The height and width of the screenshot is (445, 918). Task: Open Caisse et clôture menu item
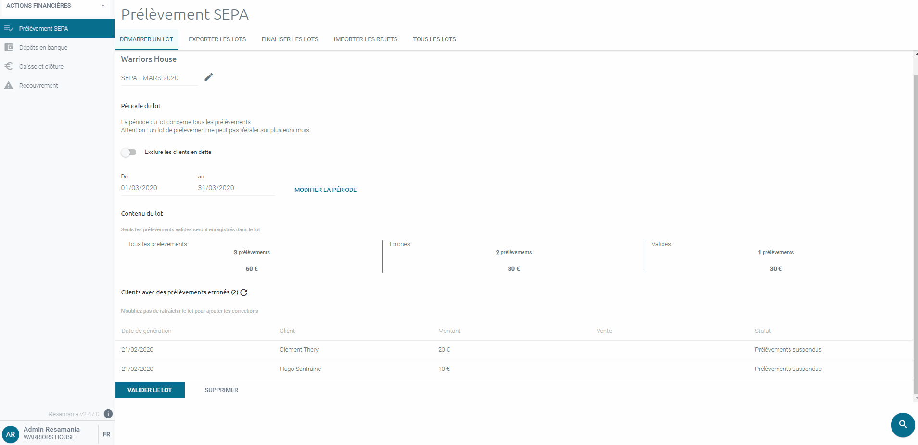click(x=57, y=66)
